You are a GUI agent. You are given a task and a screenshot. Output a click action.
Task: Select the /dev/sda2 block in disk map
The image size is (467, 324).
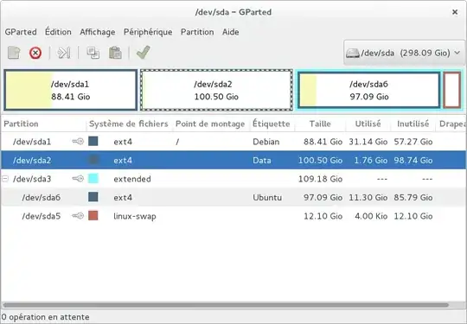(x=216, y=90)
